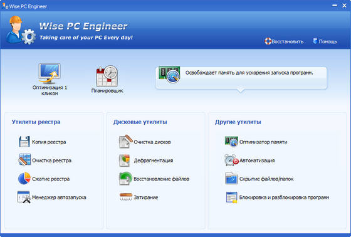The height and width of the screenshot is (237, 351).
Task: Open the Планировщик calendar clock icon
Action: click(x=107, y=76)
